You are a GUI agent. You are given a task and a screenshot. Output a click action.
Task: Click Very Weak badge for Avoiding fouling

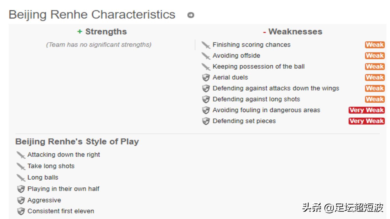[366, 110]
